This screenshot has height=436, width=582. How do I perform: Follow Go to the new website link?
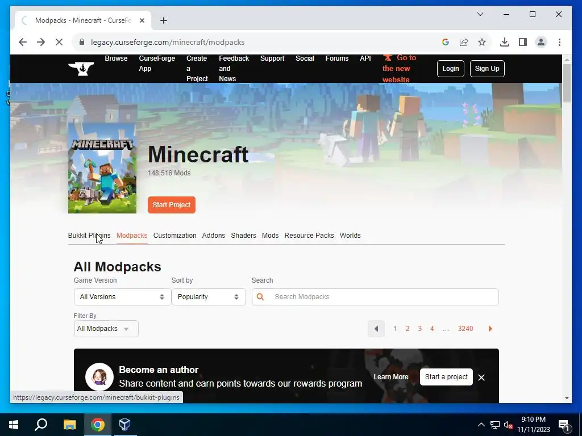click(x=400, y=69)
